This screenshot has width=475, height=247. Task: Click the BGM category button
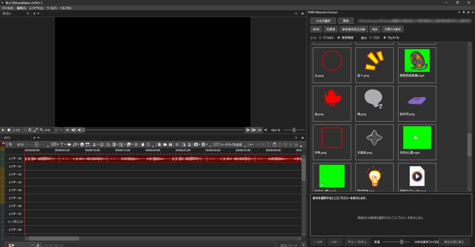point(316,29)
